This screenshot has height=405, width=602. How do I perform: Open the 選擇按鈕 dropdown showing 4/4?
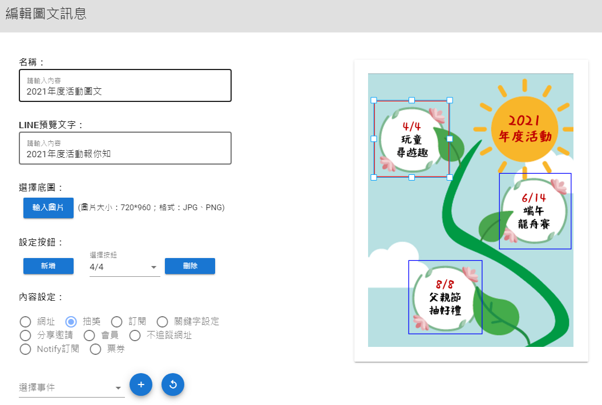[124, 267]
